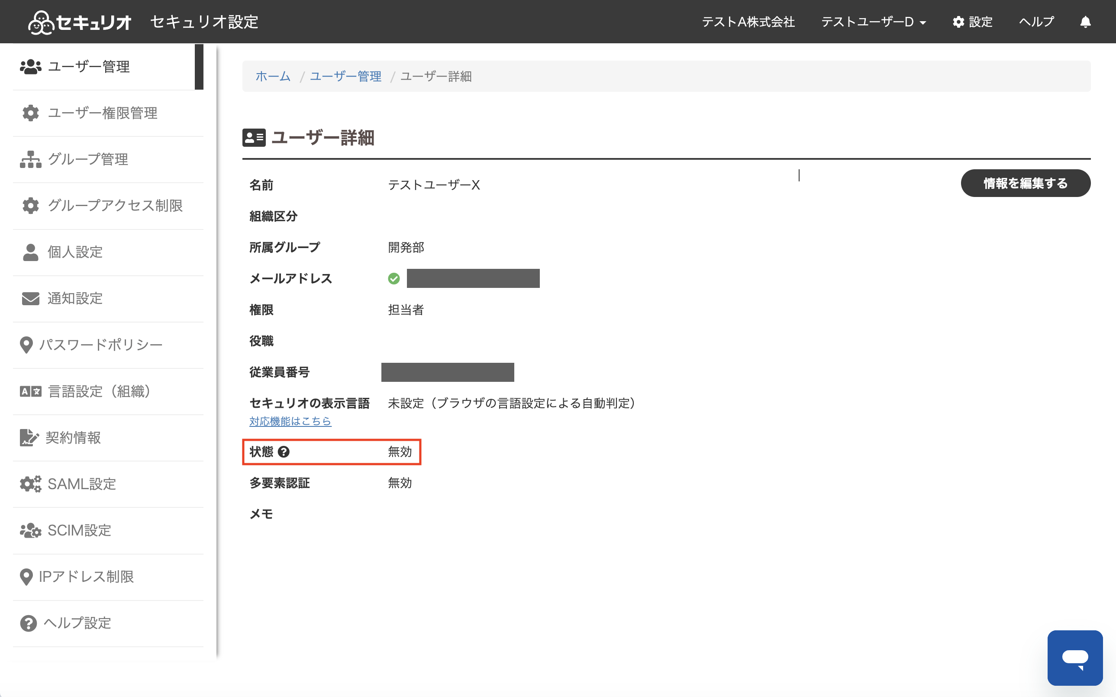
Task: Click the 組織区分 label
Action: 273,216
